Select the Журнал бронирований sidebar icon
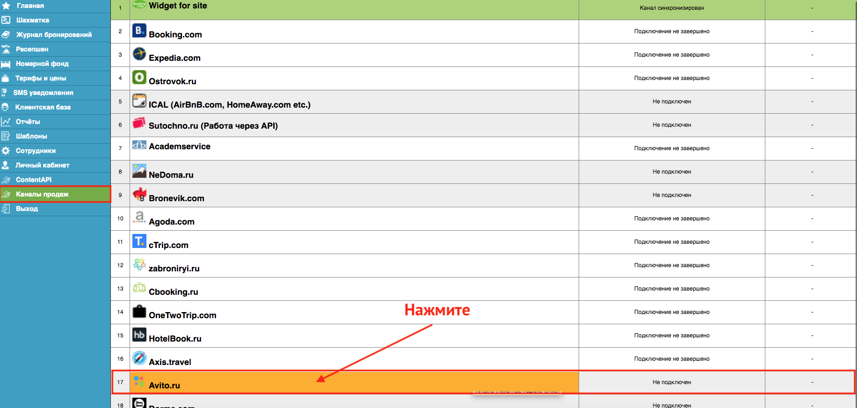Screen dimensions: 857x408 (x=6, y=35)
